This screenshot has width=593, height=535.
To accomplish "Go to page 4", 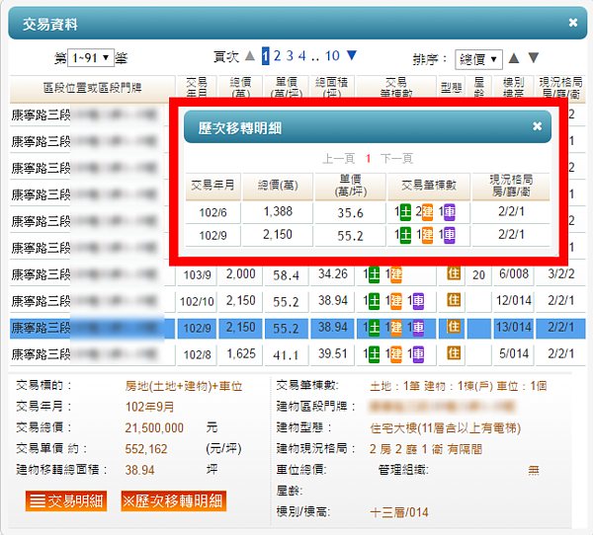I will point(301,56).
